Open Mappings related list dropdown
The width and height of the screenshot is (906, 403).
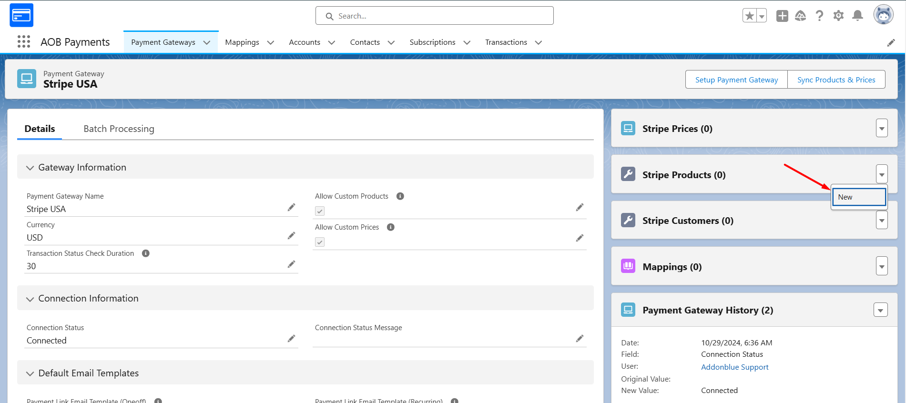tap(882, 266)
